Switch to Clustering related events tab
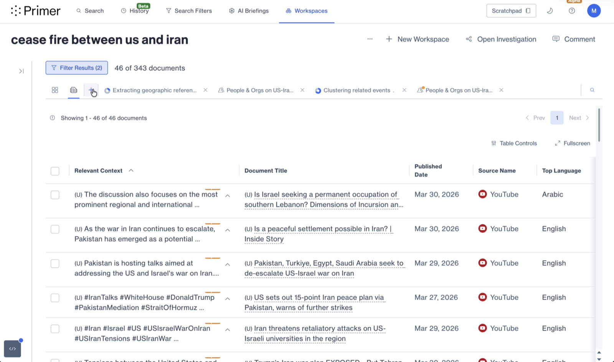The width and height of the screenshot is (614, 362). click(x=356, y=90)
